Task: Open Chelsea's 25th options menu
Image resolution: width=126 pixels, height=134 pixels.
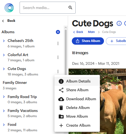Action: [58, 44]
